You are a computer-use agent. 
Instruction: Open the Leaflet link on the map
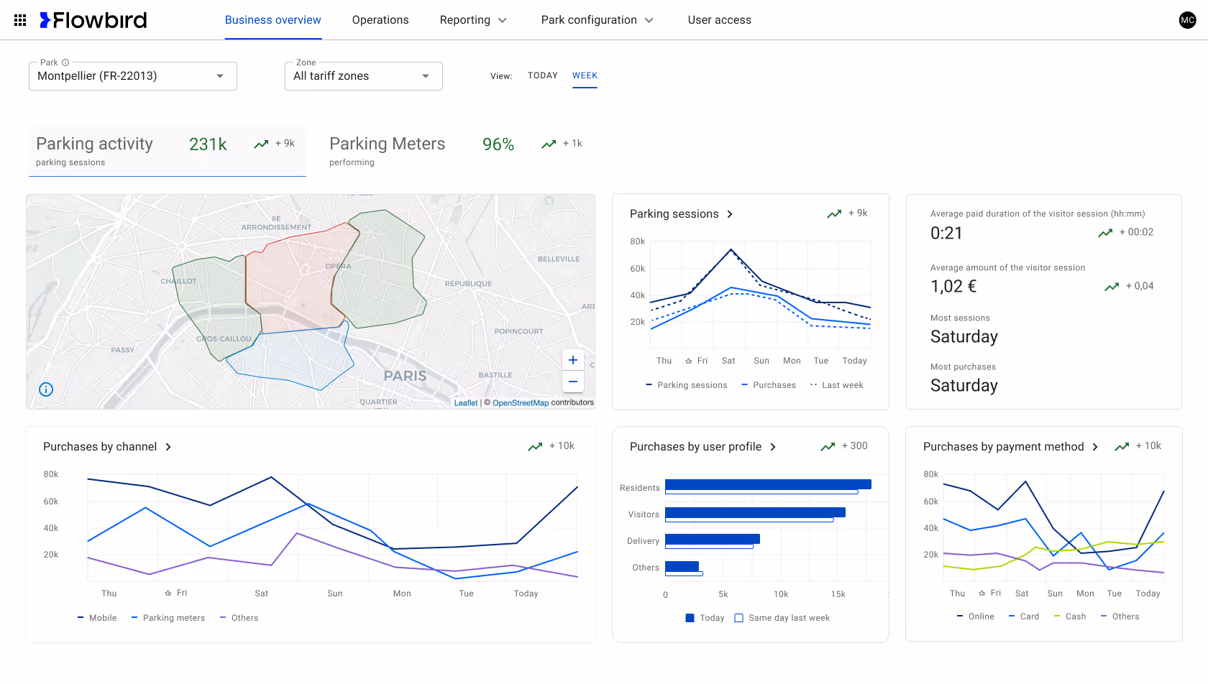click(x=466, y=403)
